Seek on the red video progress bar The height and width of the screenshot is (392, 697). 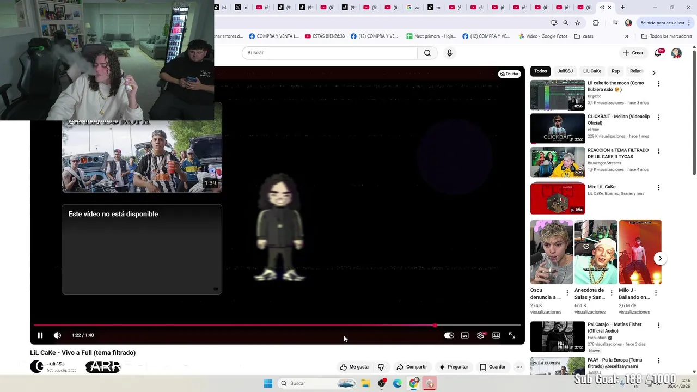[277, 326]
